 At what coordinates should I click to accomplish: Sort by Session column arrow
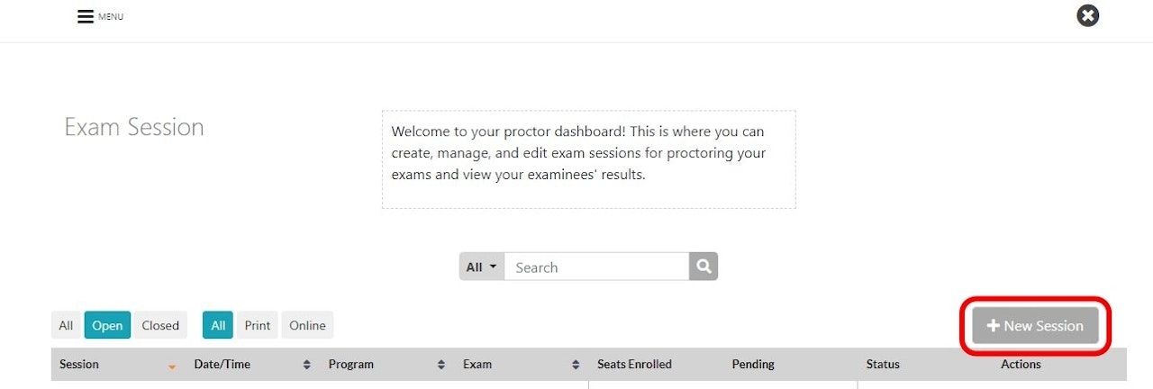tap(172, 366)
